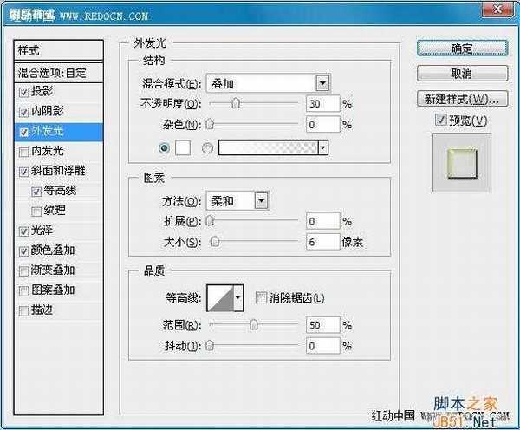Toggle the 消除锯齿 anti-alias checkbox
Image resolution: width=520 pixels, height=430 pixels.
pos(261,298)
